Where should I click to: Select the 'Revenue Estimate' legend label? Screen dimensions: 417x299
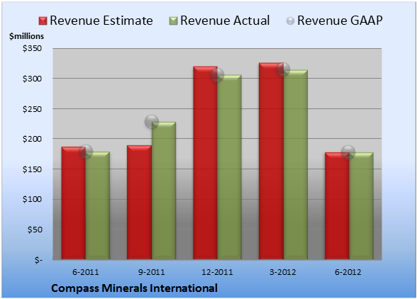point(101,21)
